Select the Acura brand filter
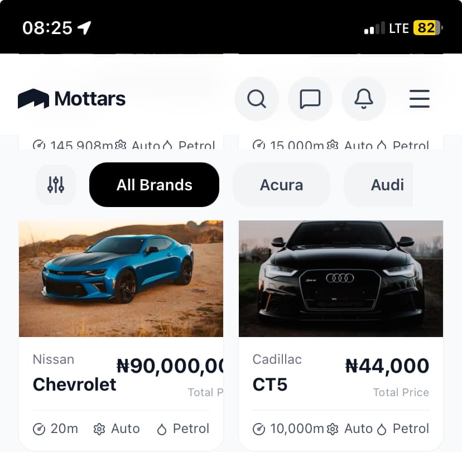The width and height of the screenshot is (462, 452). click(281, 185)
